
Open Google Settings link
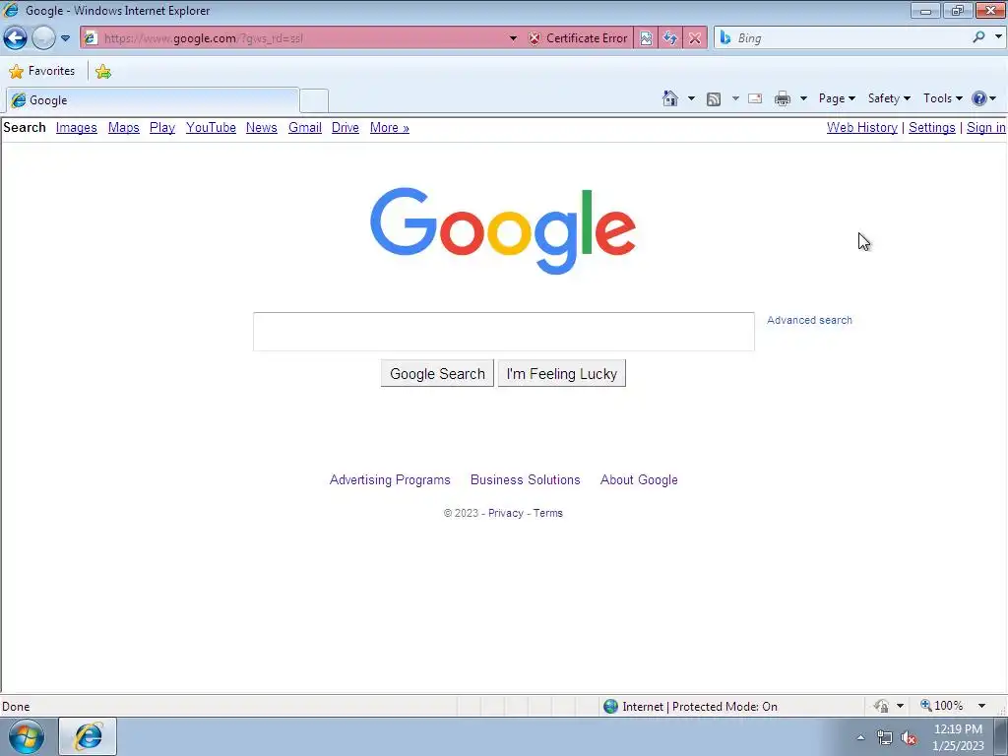coord(931,127)
